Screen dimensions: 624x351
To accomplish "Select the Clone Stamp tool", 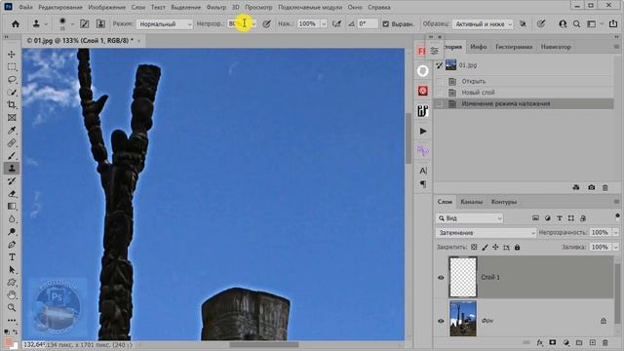I will pyautogui.click(x=12, y=169).
